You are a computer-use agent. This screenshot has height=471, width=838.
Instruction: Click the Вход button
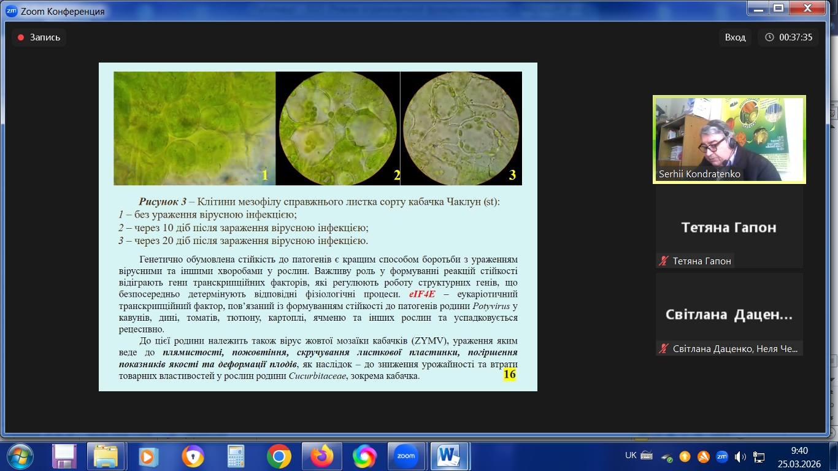click(x=735, y=37)
